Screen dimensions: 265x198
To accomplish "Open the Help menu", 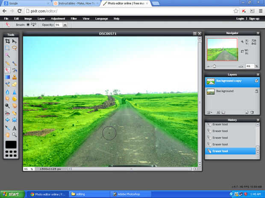I will click(116, 19).
